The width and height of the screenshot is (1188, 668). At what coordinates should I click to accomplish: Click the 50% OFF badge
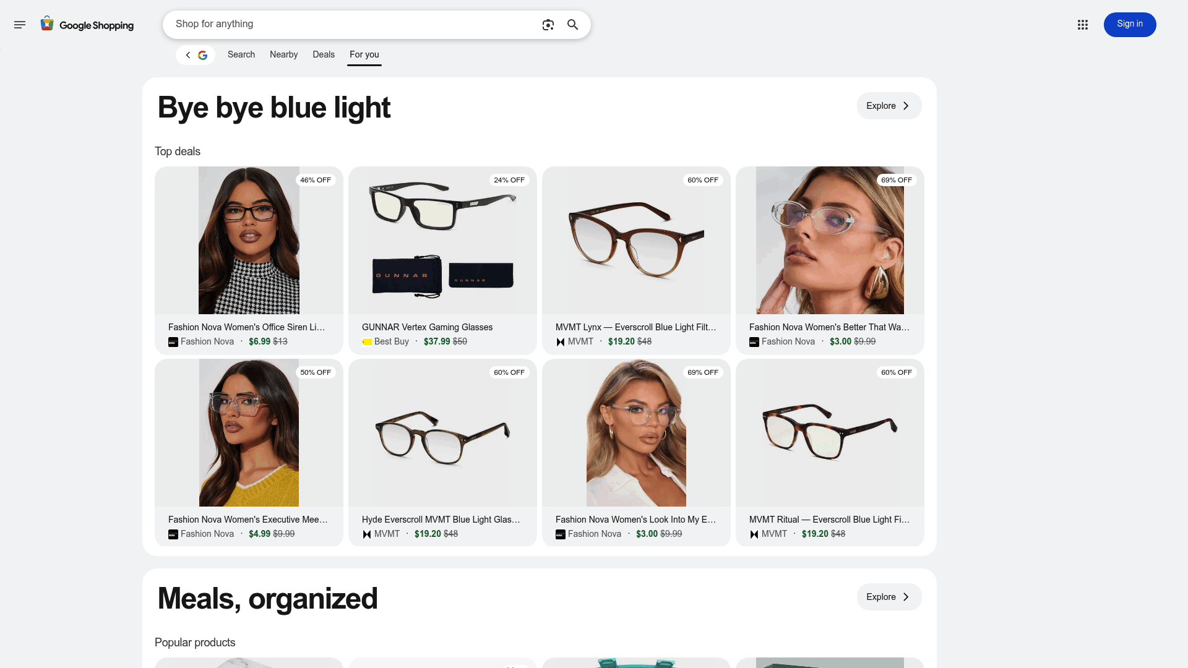click(316, 372)
